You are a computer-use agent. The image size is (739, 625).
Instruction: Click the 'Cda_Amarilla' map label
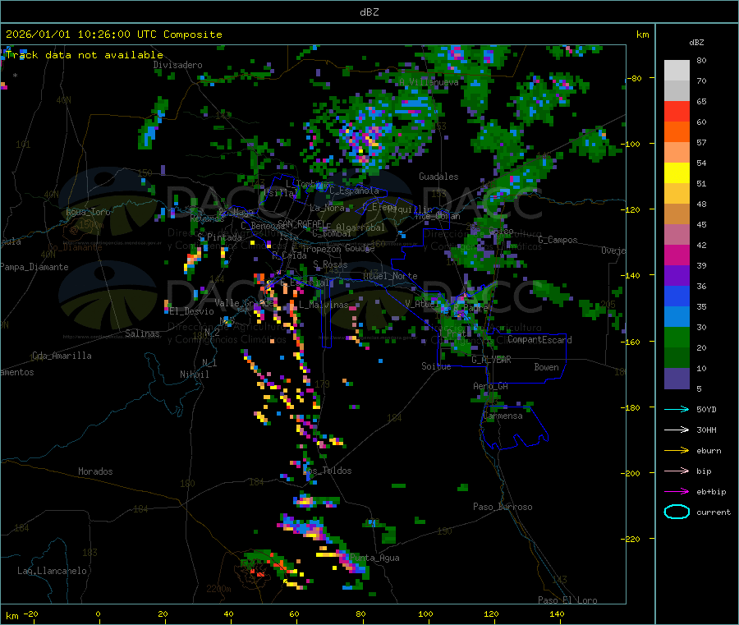(x=62, y=356)
